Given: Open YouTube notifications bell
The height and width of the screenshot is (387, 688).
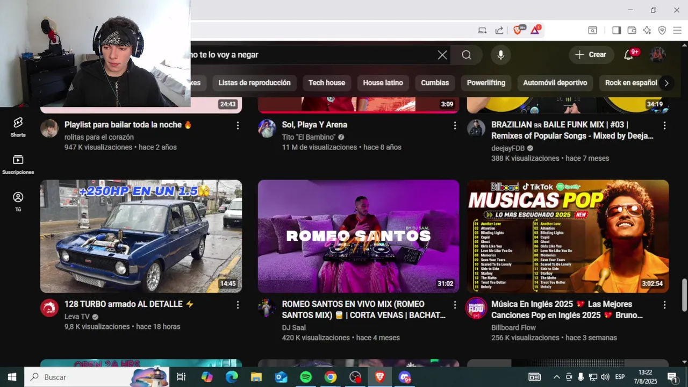Looking at the screenshot, I should (629, 55).
